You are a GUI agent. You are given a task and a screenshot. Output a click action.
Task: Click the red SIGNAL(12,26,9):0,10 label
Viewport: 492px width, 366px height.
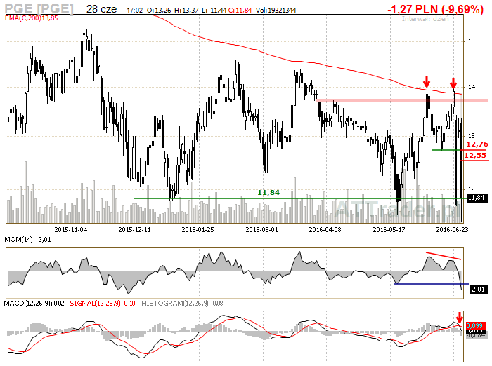(x=103, y=304)
